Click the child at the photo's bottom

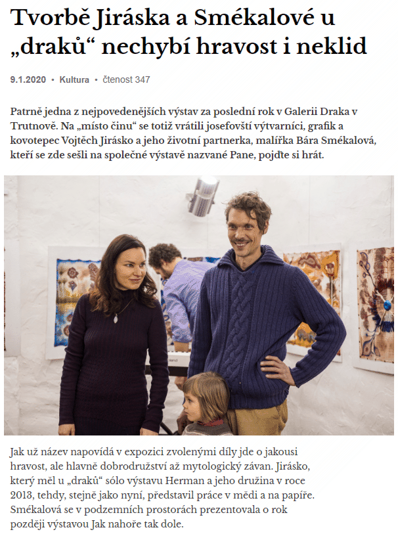pyautogui.click(x=205, y=403)
